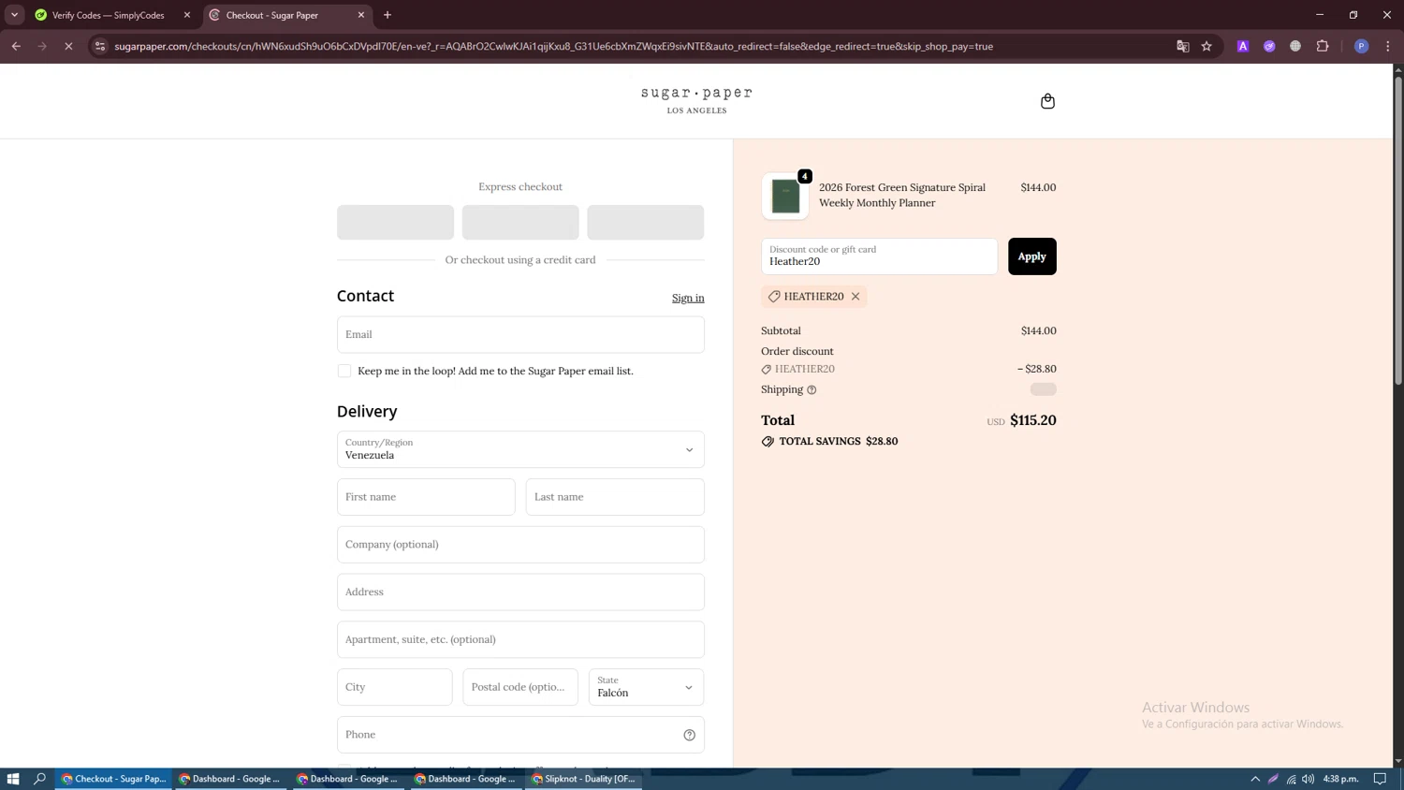Check Keep me in the loop checkbox

(344, 372)
